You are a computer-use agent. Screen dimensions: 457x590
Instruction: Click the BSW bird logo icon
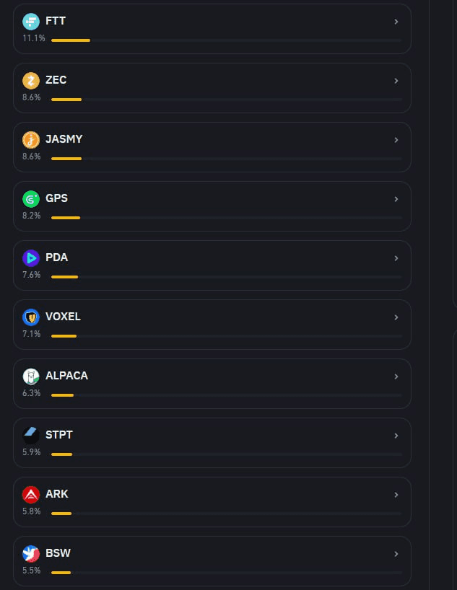31,553
